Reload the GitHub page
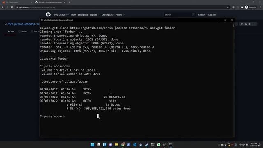This screenshot has width=263, height=148. (12, 7)
